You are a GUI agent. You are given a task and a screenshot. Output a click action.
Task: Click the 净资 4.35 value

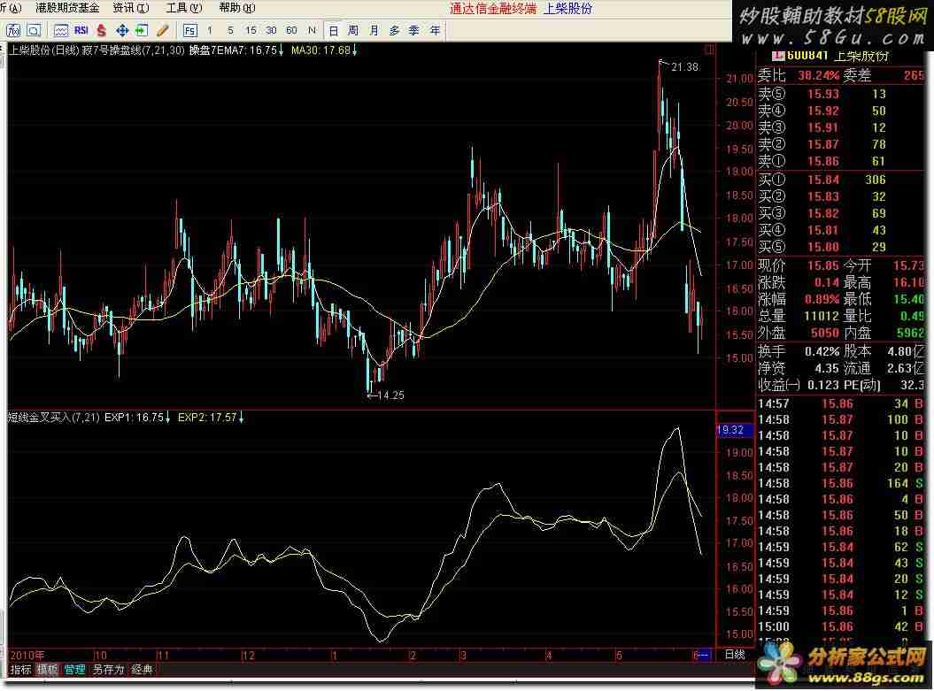(827, 368)
